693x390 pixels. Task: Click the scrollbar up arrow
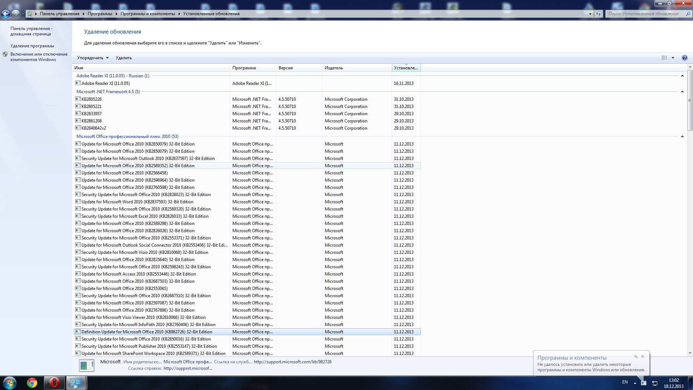(x=690, y=67)
